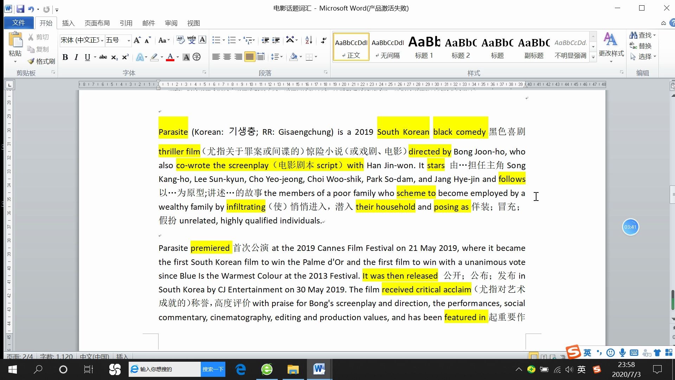Click the Paste clipboard icon
Viewport: 675px width, 380px height.
[x=15, y=40]
